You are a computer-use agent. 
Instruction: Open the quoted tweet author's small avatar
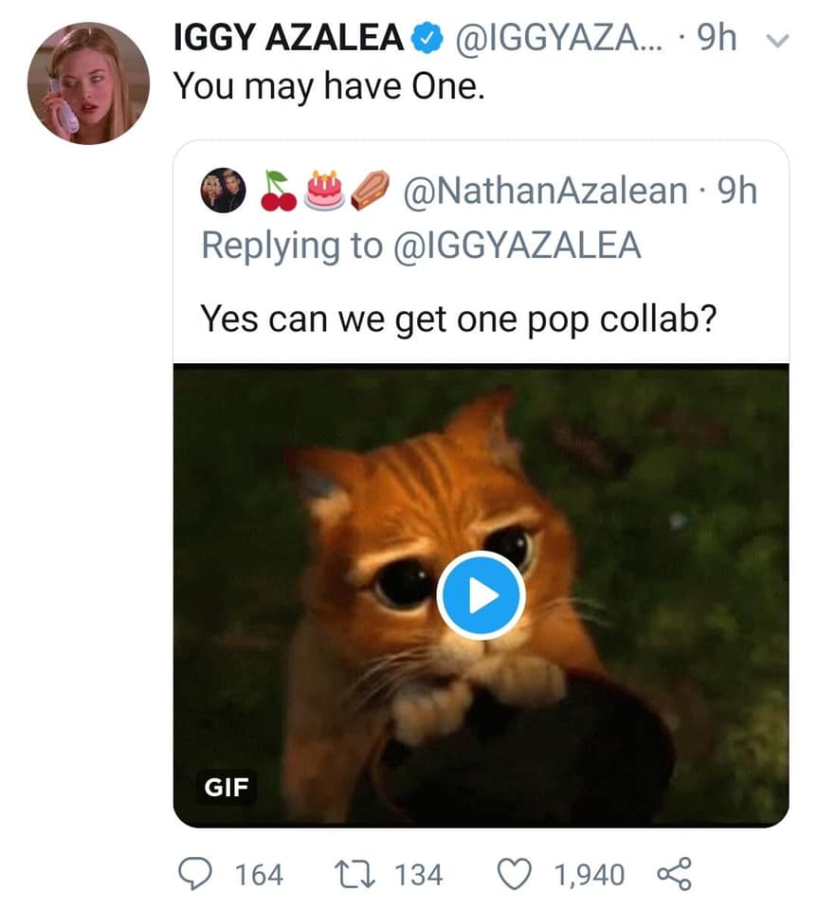[224, 191]
